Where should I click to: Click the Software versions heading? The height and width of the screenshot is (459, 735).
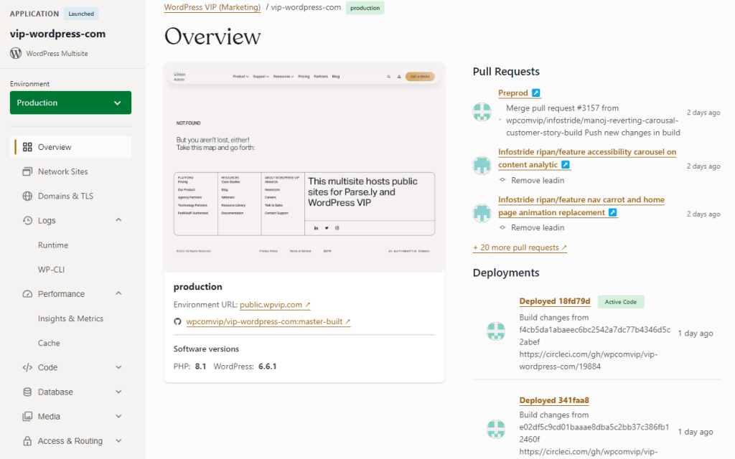[x=206, y=349]
